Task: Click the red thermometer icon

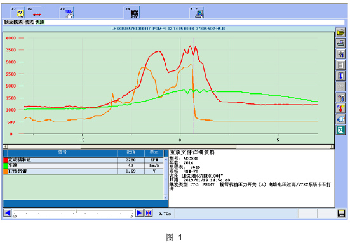Action: pos(340,108)
